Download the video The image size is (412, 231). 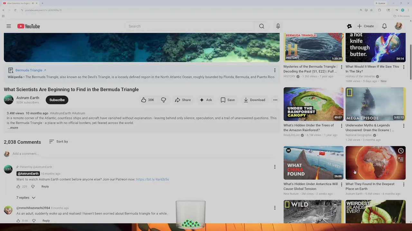point(254,100)
